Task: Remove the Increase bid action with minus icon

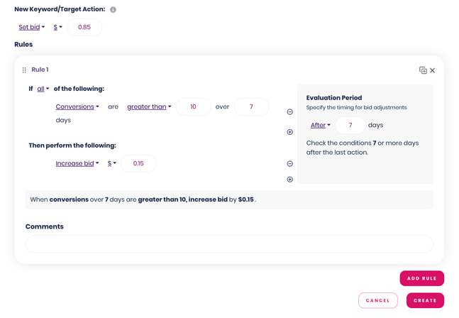Action: (x=289, y=164)
